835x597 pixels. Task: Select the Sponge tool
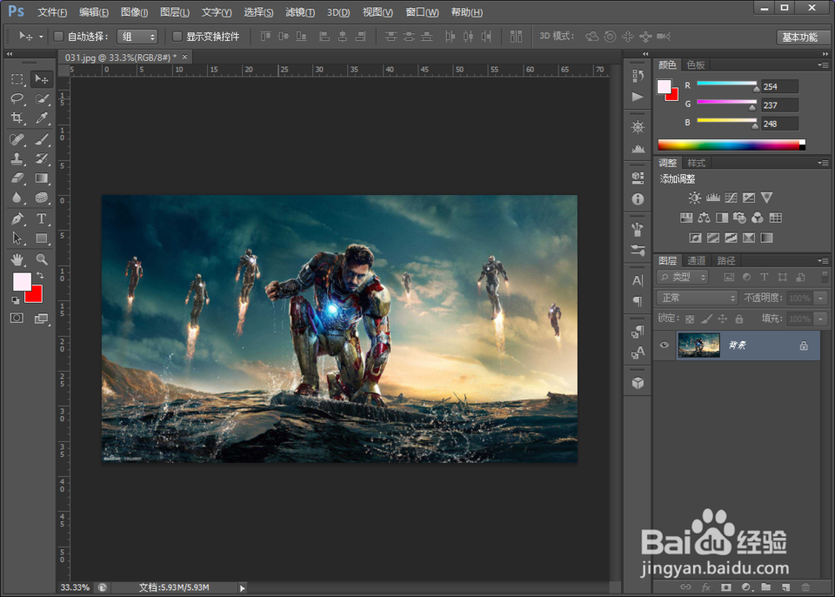click(x=42, y=198)
